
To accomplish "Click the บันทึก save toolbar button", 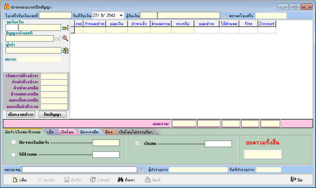I will (73, 180).
